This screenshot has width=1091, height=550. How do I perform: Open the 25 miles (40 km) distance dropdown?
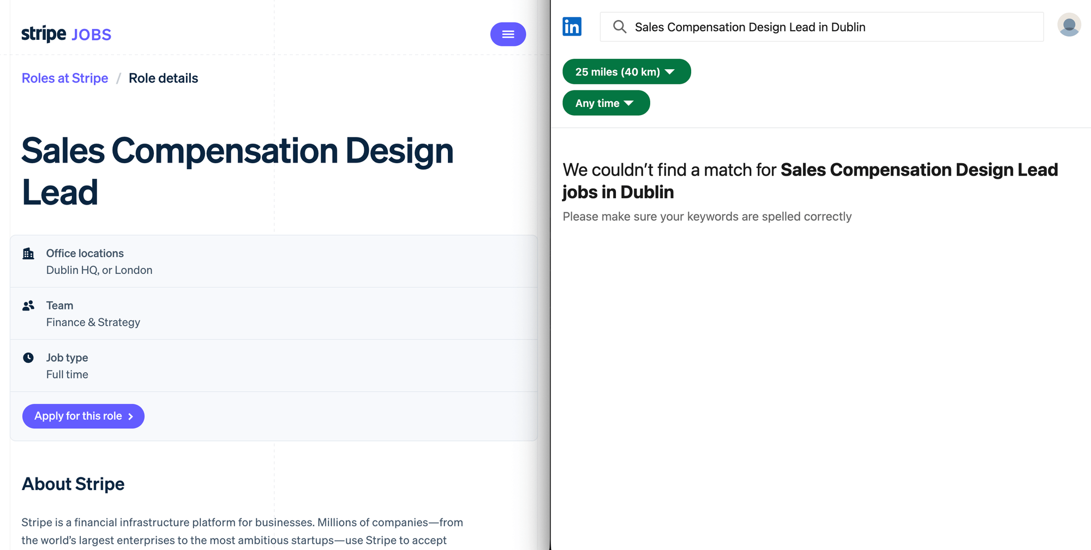pyautogui.click(x=626, y=71)
